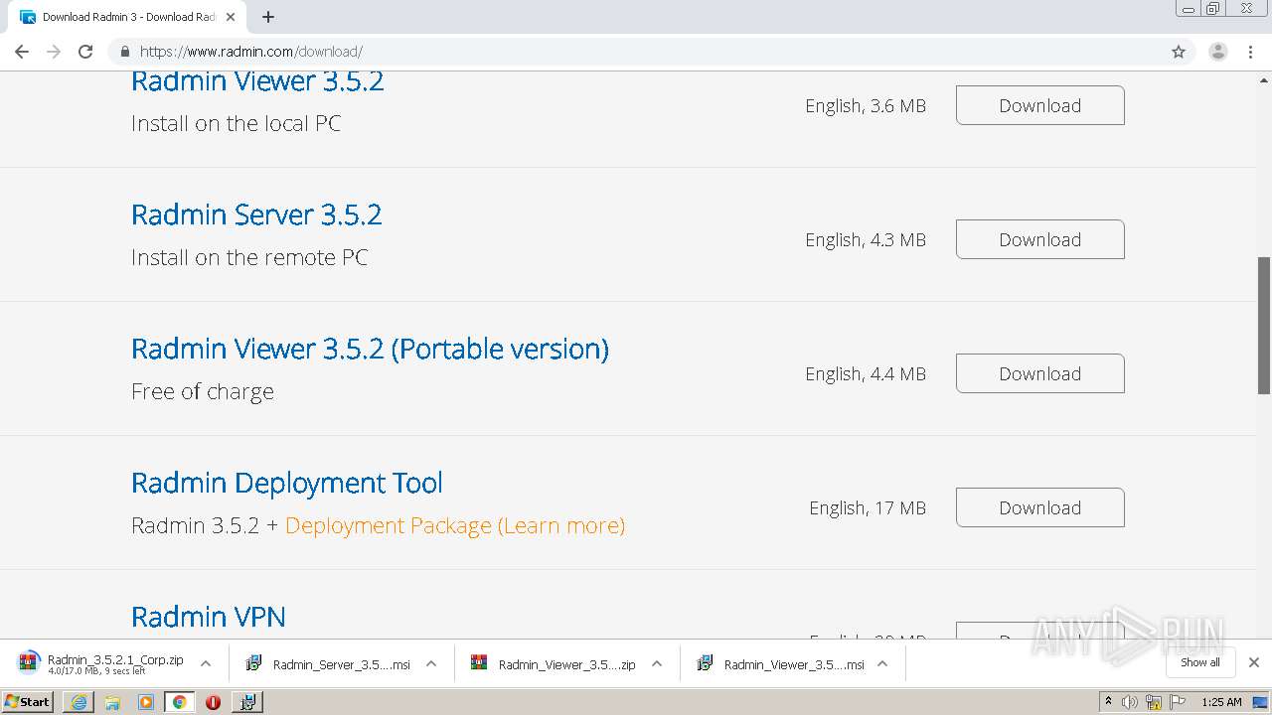Open the red Opera icon in taskbar

point(213,702)
